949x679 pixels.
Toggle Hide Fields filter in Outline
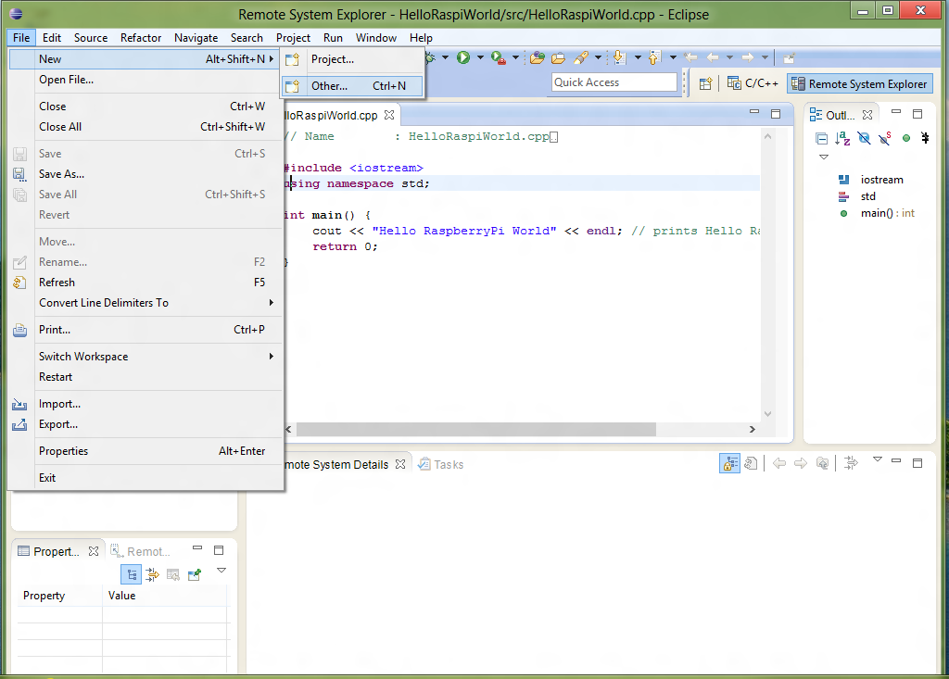(864, 139)
